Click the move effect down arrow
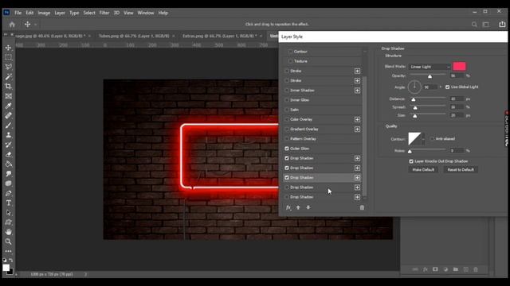 [308, 207]
